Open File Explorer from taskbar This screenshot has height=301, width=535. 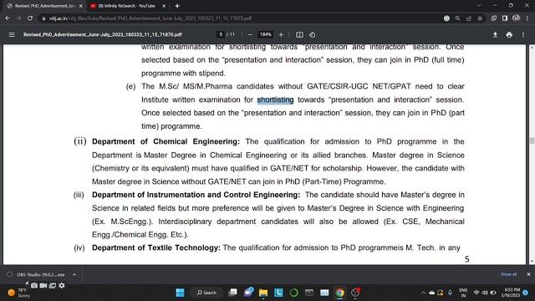tap(263, 293)
